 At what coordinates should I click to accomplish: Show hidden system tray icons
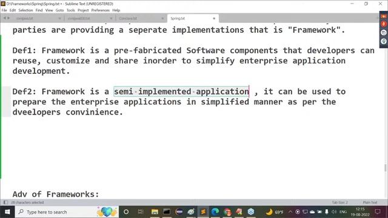click(x=290, y=212)
